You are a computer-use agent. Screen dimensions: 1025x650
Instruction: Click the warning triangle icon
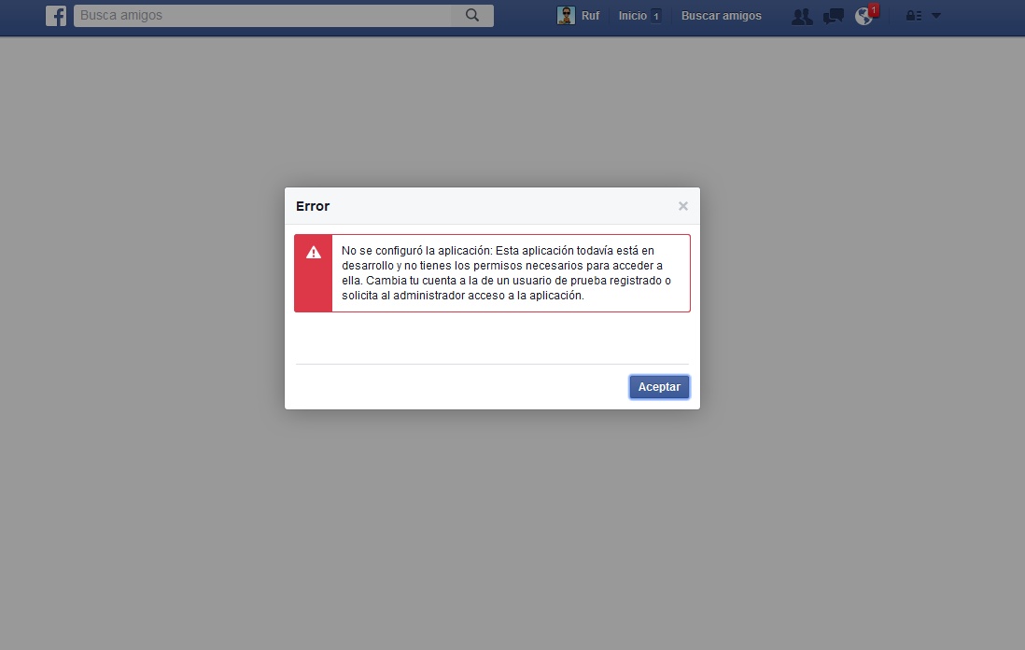coord(314,252)
